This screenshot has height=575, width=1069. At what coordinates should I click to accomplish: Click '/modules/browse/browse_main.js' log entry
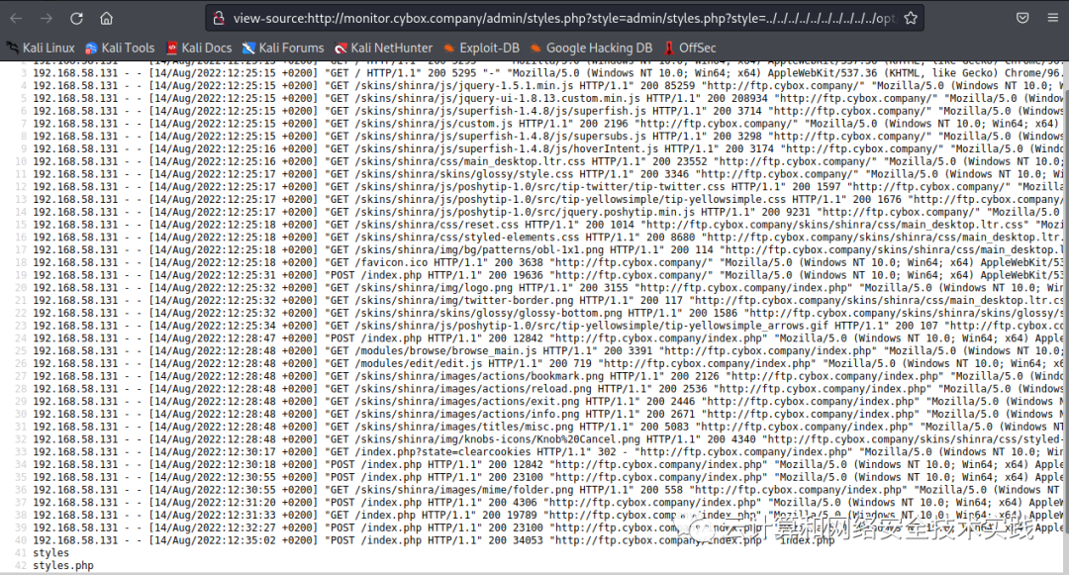point(445,351)
